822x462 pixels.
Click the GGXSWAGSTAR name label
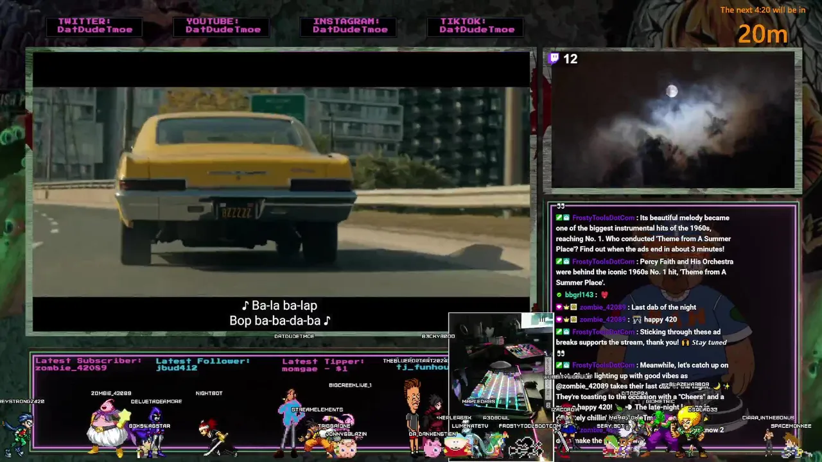click(x=149, y=426)
